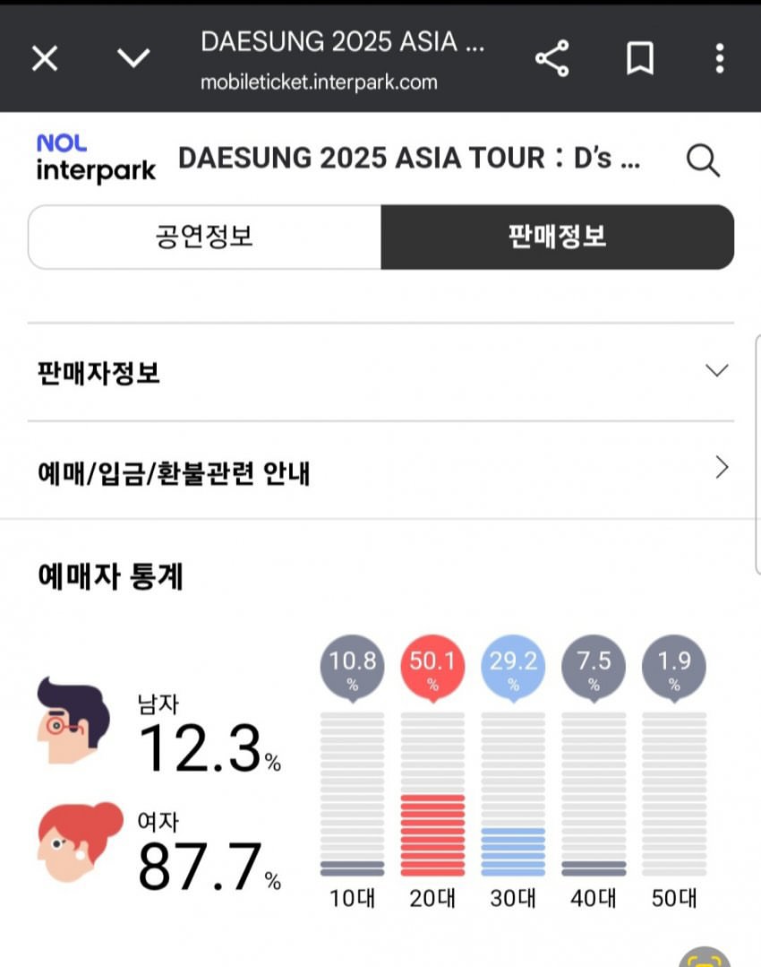
Task: Tap the share icon in browser bar
Action: click(x=552, y=59)
